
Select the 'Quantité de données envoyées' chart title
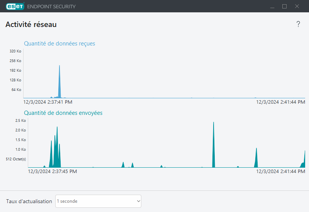tap(63, 113)
